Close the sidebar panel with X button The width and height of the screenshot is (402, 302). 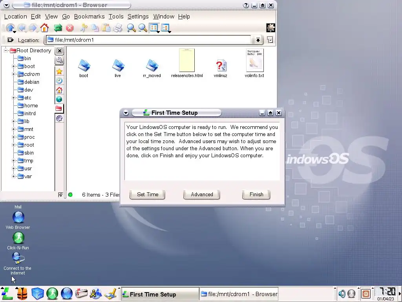click(60, 51)
